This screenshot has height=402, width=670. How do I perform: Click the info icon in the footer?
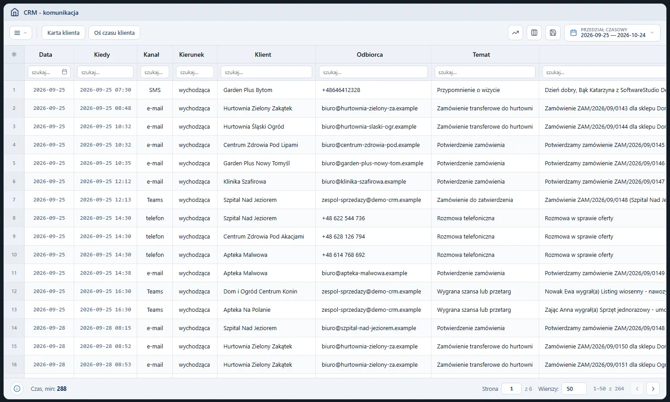click(17, 389)
